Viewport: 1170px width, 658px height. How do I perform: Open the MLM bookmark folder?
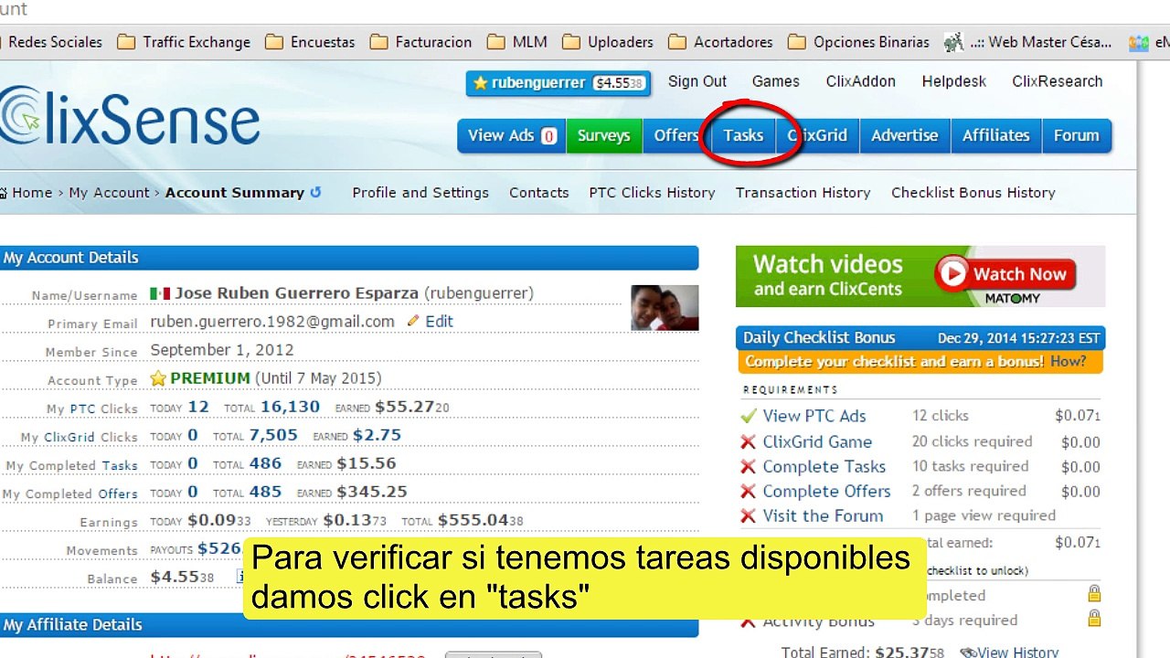coord(517,42)
